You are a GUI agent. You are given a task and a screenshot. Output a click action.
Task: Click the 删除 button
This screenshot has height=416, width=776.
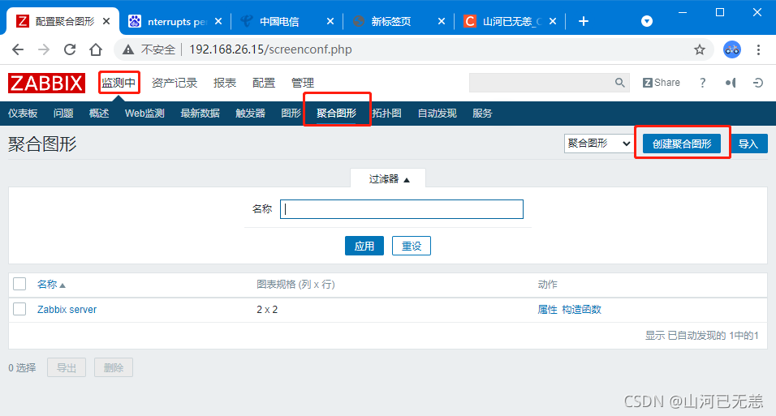click(114, 367)
